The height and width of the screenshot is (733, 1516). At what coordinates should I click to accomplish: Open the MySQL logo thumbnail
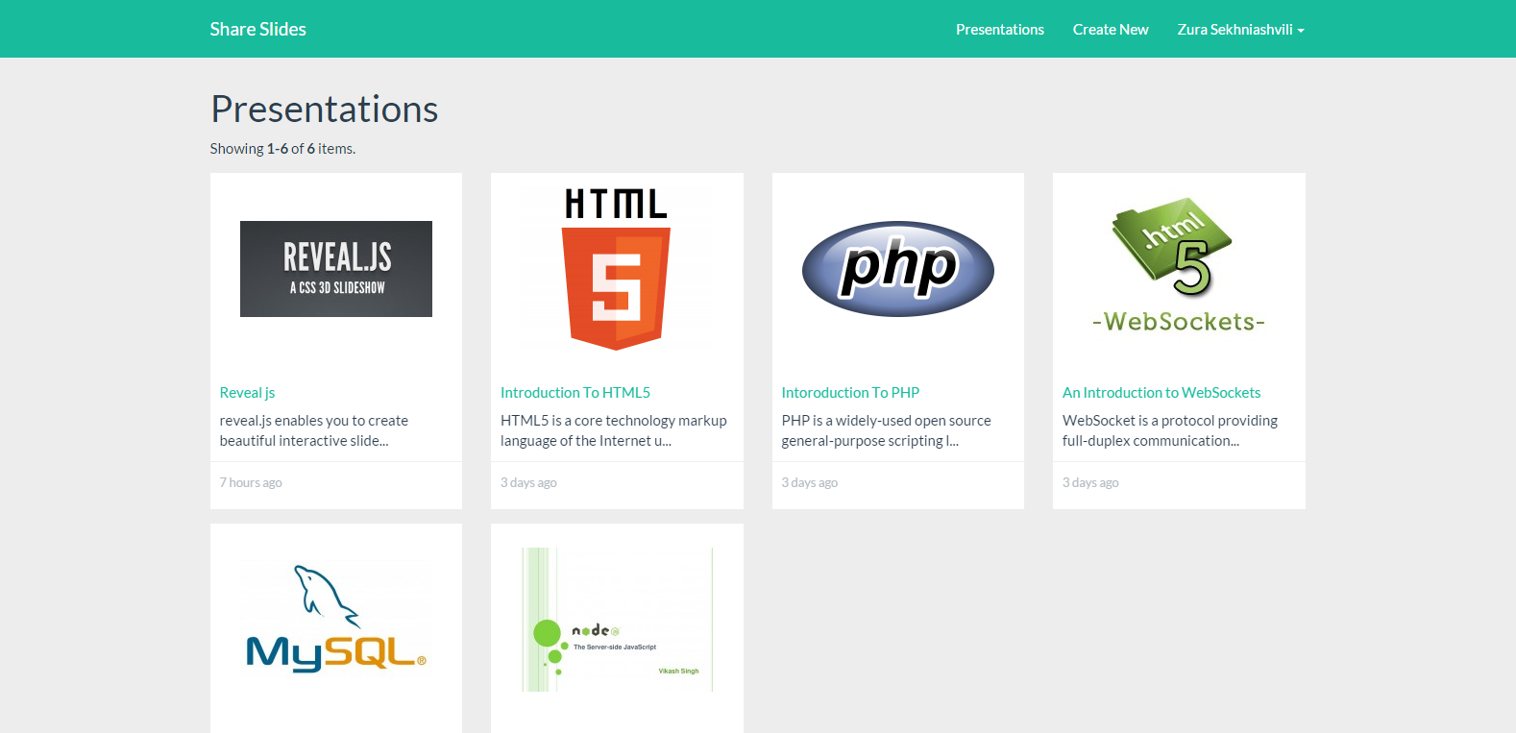point(336,620)
